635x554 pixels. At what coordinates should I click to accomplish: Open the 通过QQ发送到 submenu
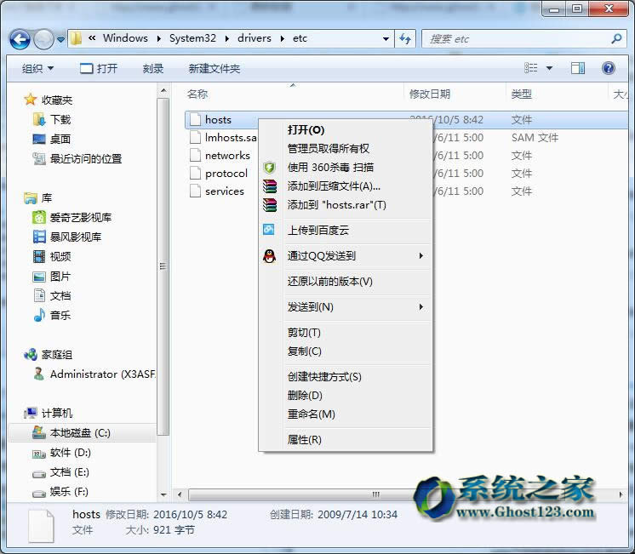point(346,255)
